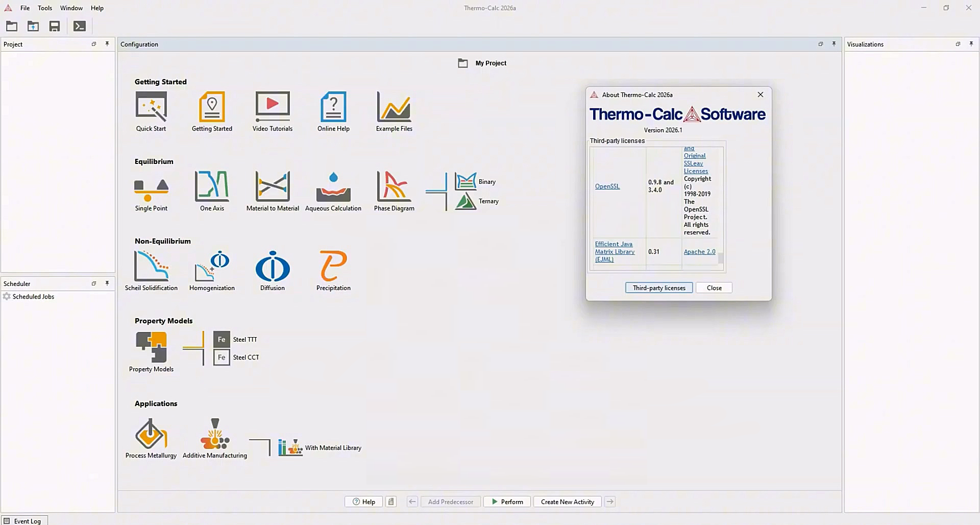Viewport: 980px width, 525px height.
Task: Follow the OpenSSL link in licenses table
Action: coord(607,186)
